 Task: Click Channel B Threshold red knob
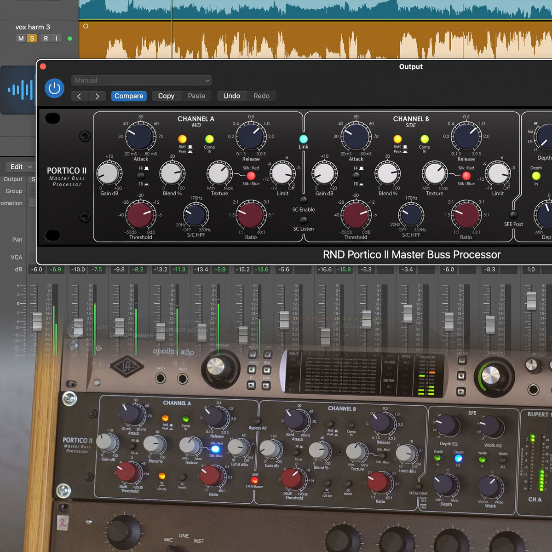pos(356,215)
